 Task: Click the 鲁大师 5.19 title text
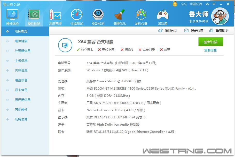click(x=12, y=4)
